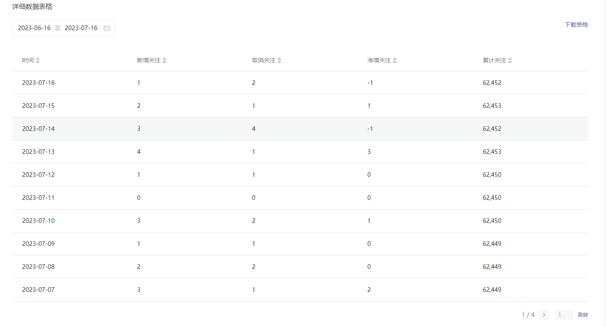Viewport: 606px width, 327px height.
Task: Select cumulative value 62,453 in 2023-07-15 row
Action: 491,106
